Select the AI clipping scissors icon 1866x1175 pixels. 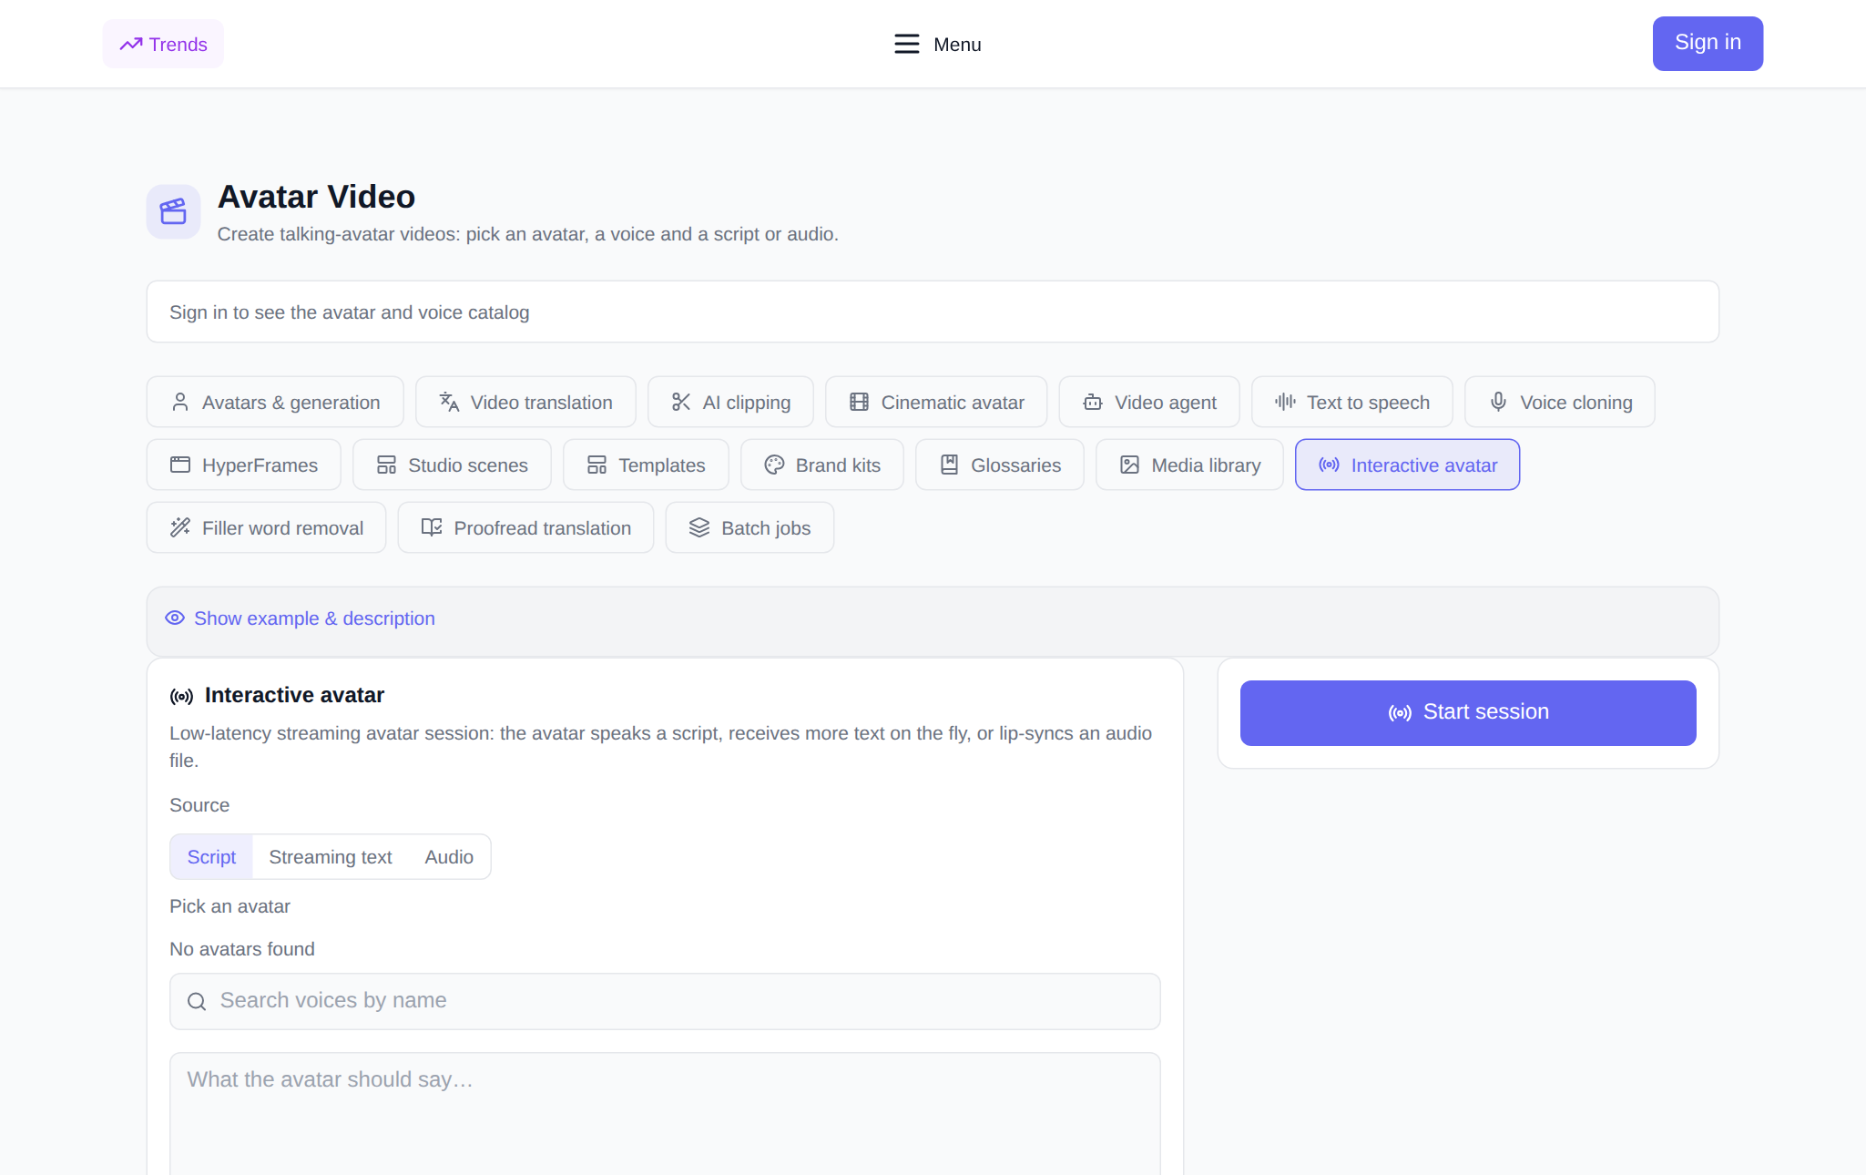pyautogui.click(x=681, y=402)
